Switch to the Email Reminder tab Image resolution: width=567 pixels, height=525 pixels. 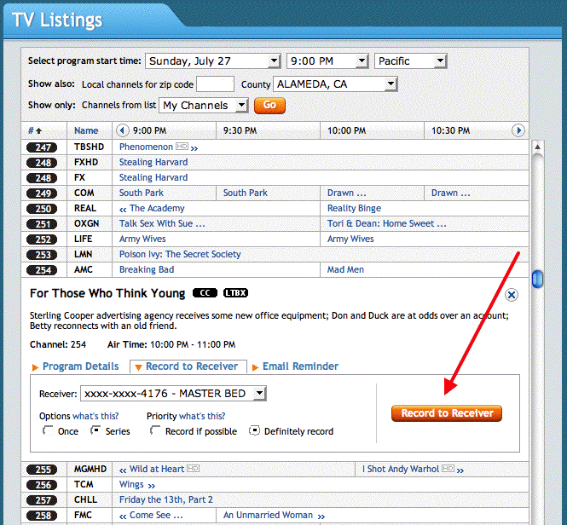click(x=300, y=366)
